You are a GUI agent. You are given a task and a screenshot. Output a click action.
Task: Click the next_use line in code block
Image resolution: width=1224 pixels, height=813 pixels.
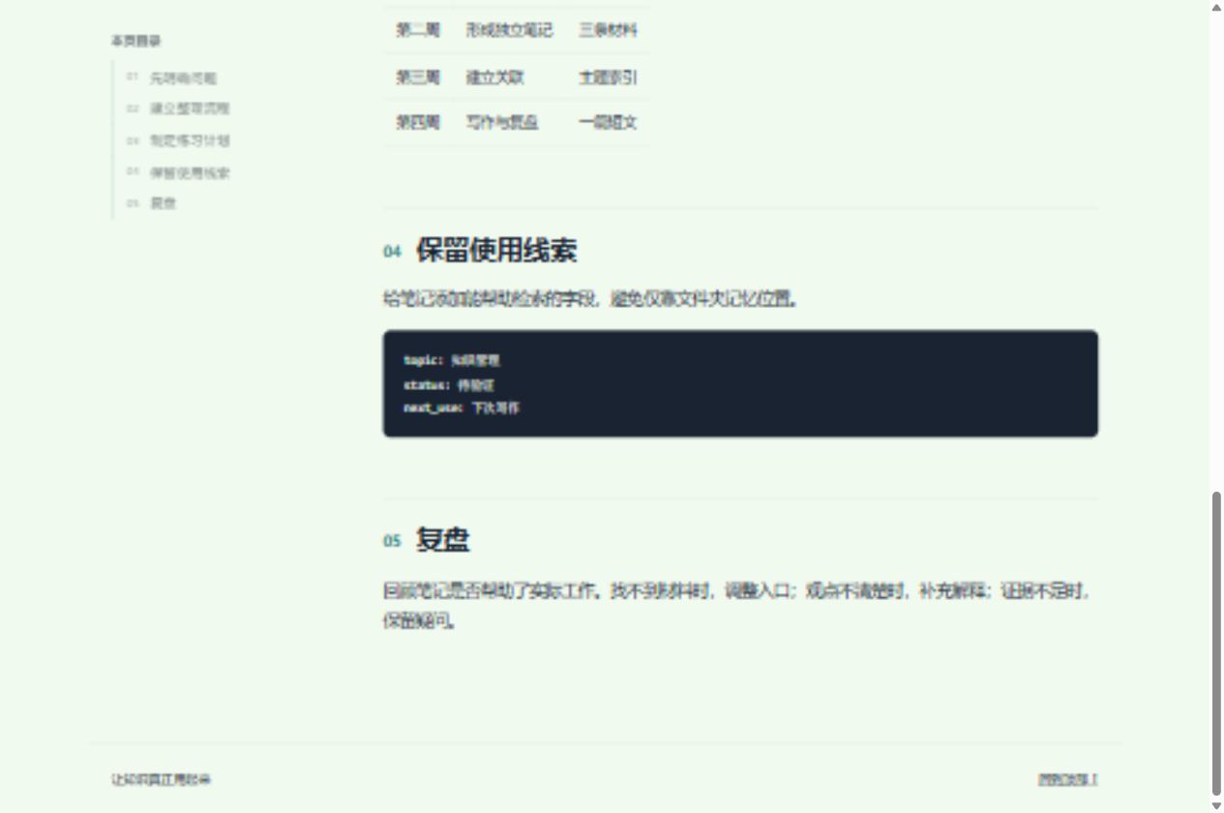click(x=462, y=408)
